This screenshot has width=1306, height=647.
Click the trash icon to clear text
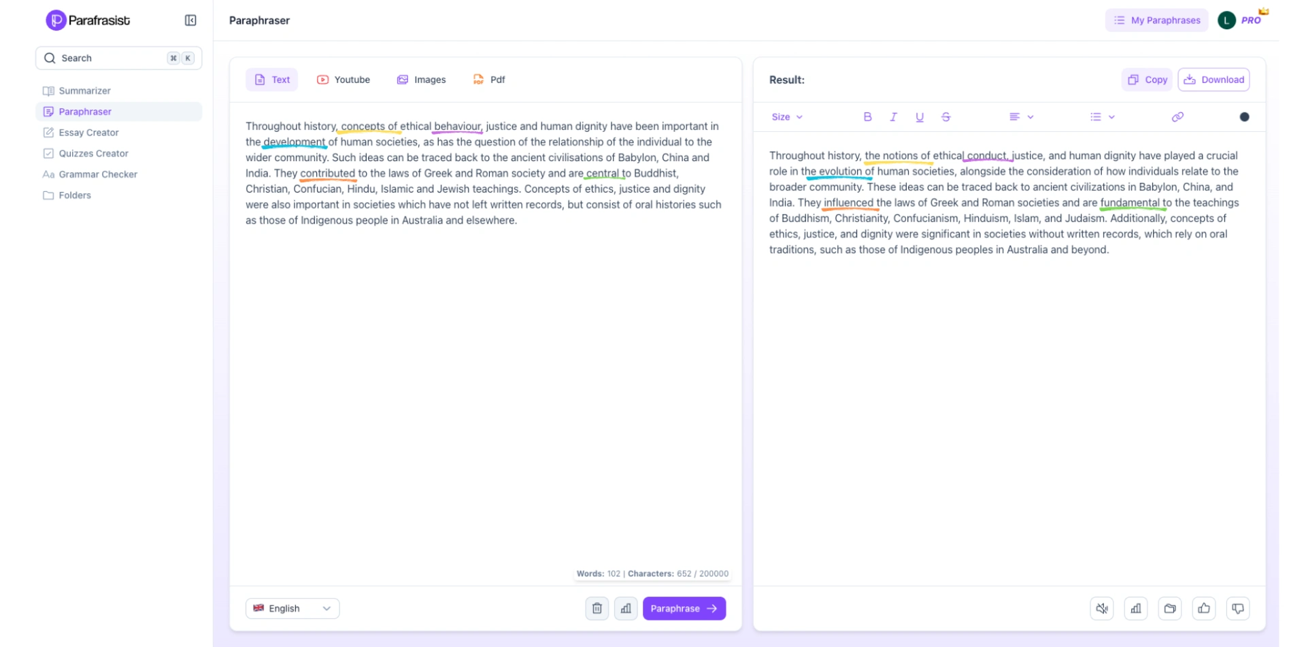click(597, 608)
